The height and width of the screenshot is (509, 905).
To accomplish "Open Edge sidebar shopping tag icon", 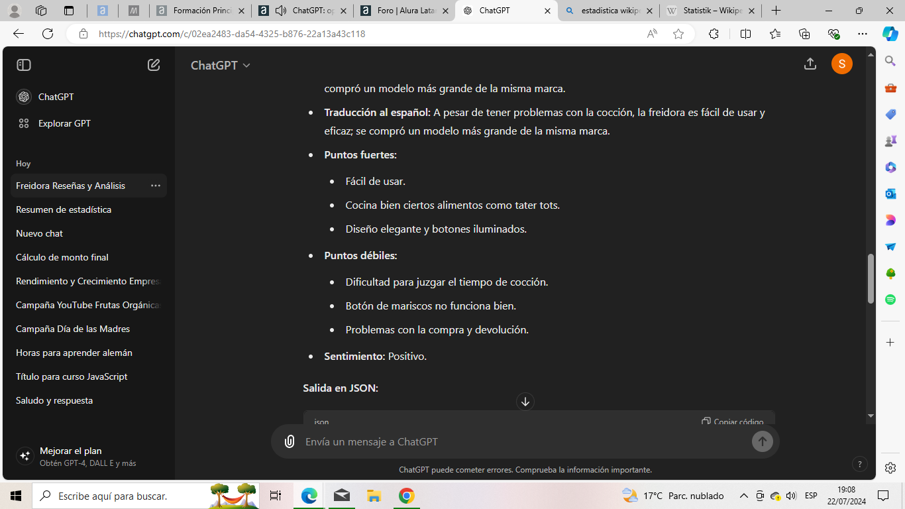I will (x=890, y=114).
